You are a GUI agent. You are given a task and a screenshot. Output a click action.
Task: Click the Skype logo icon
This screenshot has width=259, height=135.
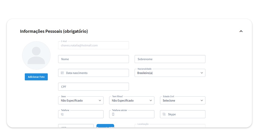(x=164, y=114)
